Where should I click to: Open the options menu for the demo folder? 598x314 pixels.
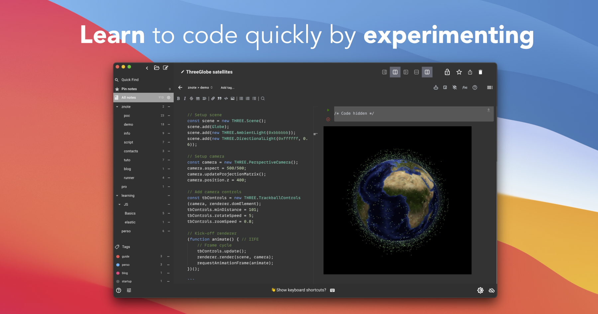pyautogui.click(x=169, y=124)
